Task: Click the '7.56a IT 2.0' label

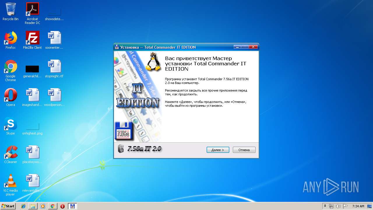Action: click(x=145, y=149)
